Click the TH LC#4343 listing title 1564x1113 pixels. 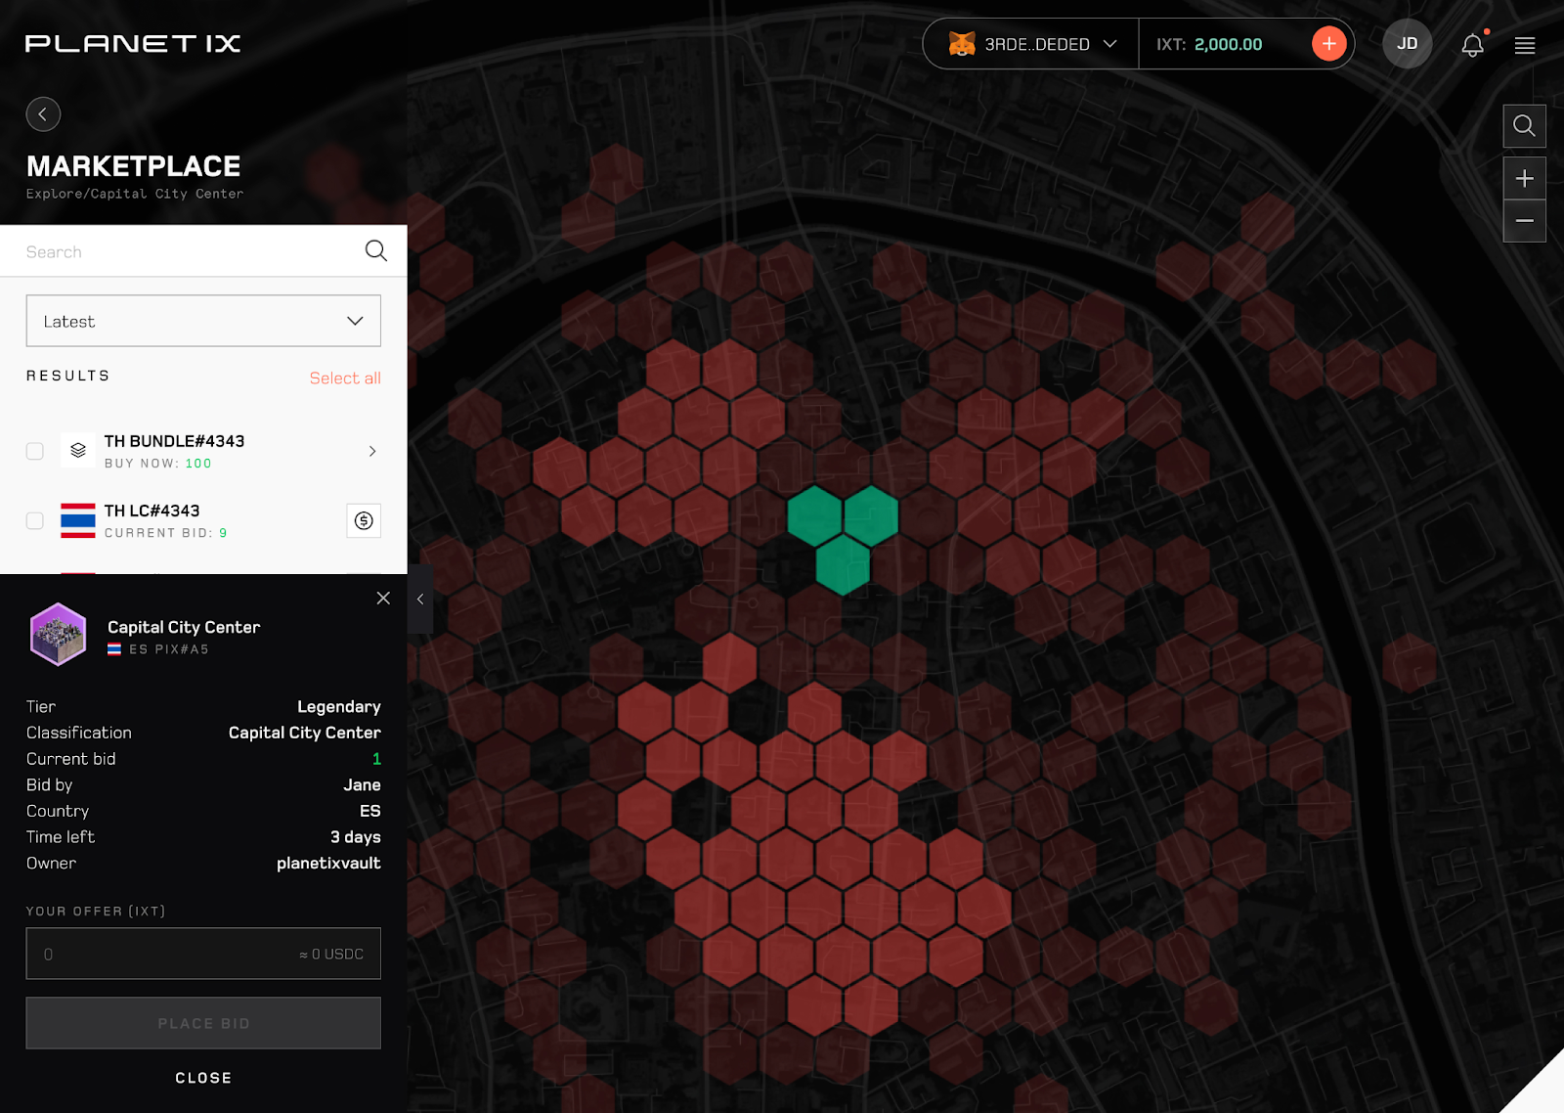click(152, 511)
